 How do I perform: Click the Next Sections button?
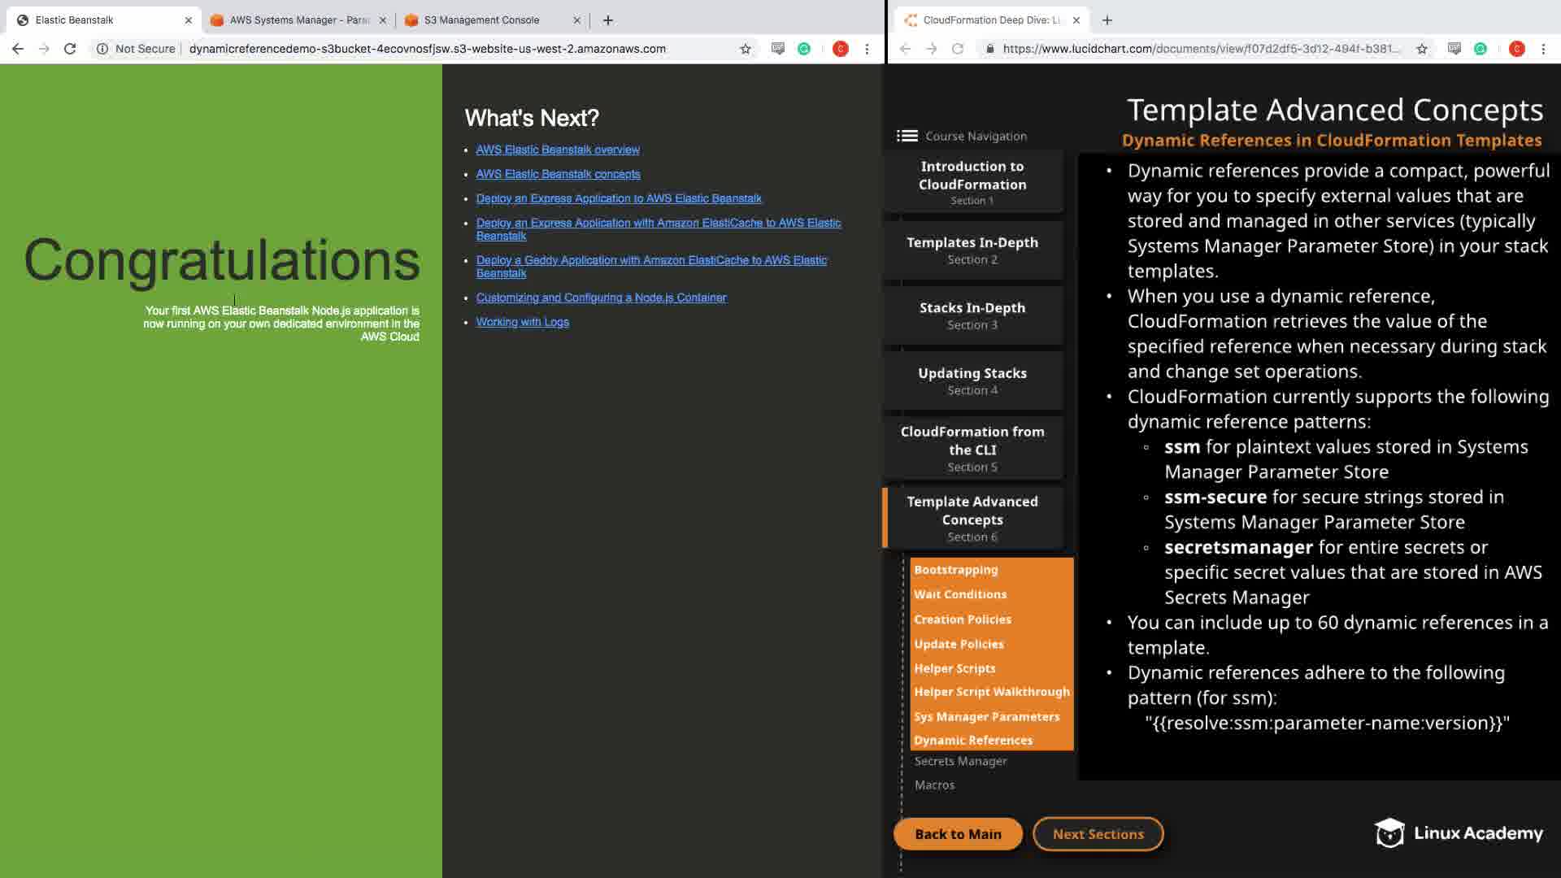click(1098, 834)
